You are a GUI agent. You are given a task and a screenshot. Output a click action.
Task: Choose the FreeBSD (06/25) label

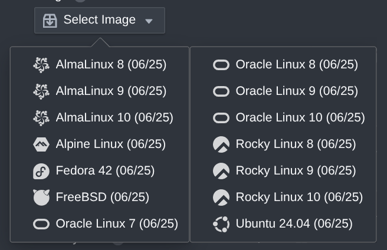[102, 198]
